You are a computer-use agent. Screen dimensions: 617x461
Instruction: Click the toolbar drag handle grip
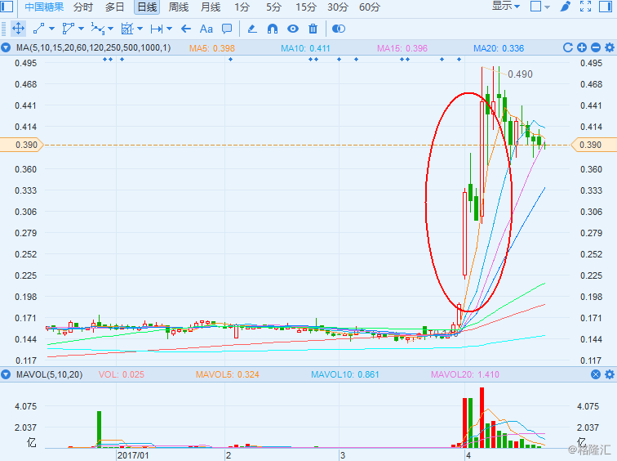[x=3, y=29]
